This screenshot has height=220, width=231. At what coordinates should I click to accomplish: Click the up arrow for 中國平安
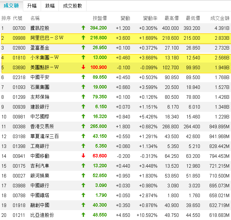[83, 77]
